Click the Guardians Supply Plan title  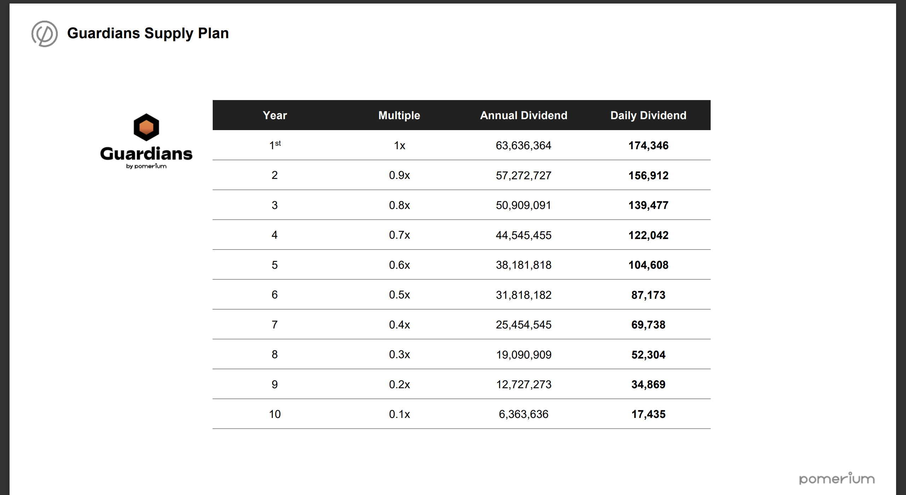tap(148, 33)
